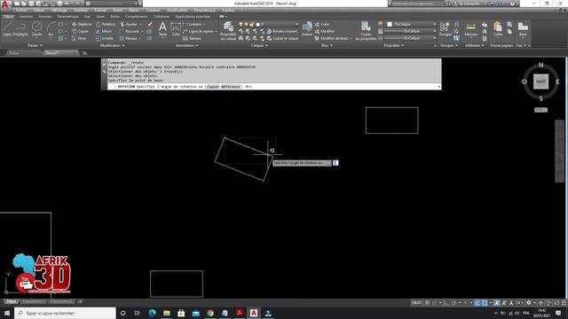This screenshot has height=319, width=568.
Task: Switch to the Objet layout tab
Action: [x=11, y=301]
